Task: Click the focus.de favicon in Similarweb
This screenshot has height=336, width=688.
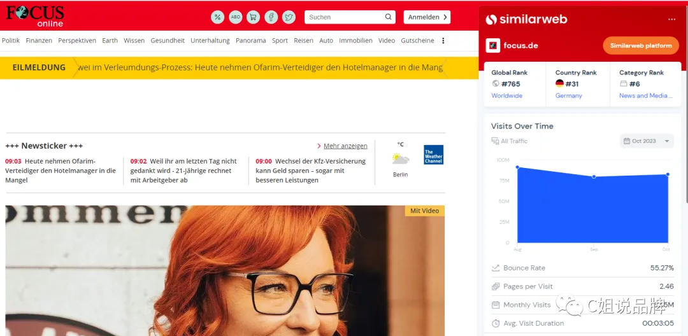Action: [x=492, y=46]
